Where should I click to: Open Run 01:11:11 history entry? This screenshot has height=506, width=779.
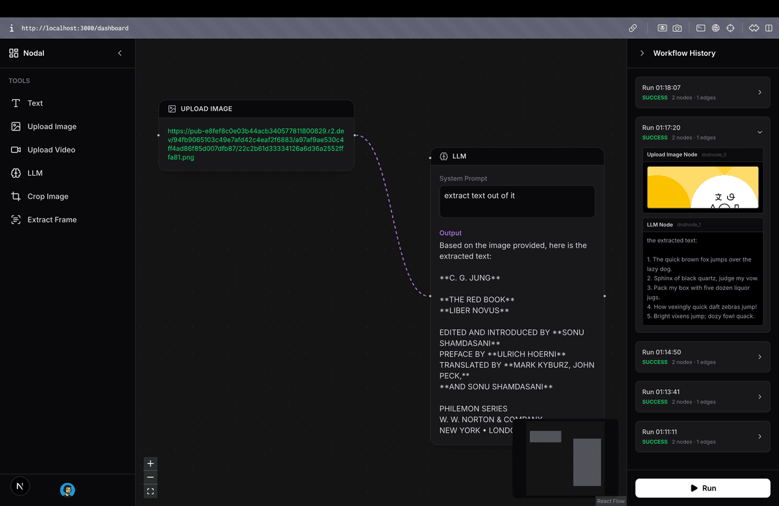click(x=760, y=437)
